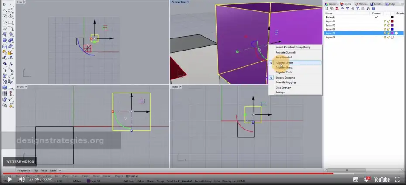Screen dimensions: 406x185
Task: Switch to the Materials panel tab
Action: click(362, 4)
